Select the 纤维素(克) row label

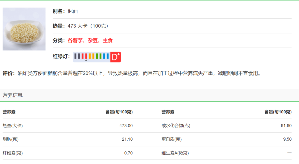pos(13,153)
